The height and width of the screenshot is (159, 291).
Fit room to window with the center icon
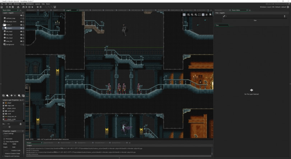tap(199, 15)
